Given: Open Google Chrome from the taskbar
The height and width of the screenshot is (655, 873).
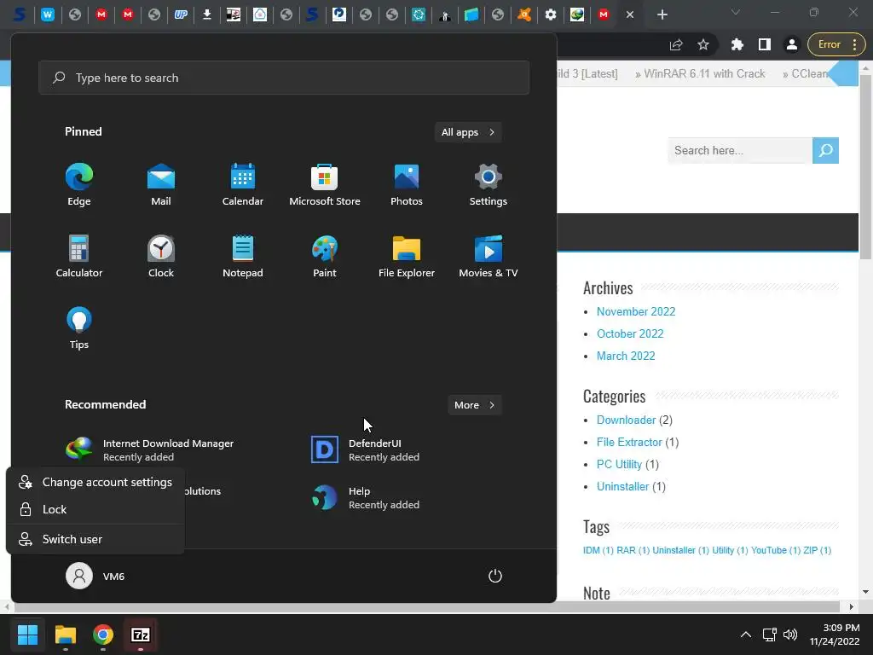Looking at the screenshot, I should [x=103, y=635].
